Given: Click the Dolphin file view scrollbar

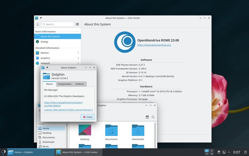Looking at the screenshot, I should (x=155, y=135).
